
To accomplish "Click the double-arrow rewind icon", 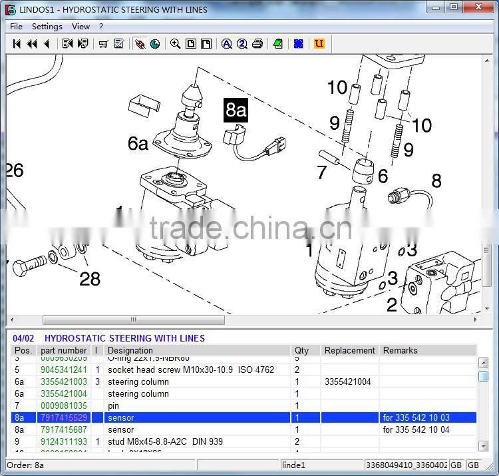I will [x=32, y=44].
